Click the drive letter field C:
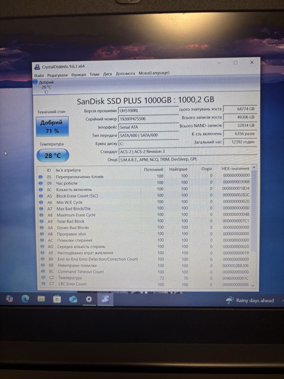Viewport: 284px width, 379px height. [148, 144]
